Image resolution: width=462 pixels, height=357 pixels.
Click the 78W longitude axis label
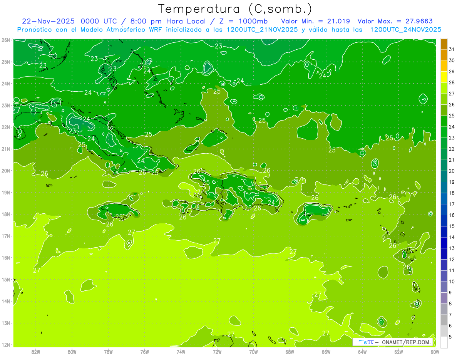(109, 352)
